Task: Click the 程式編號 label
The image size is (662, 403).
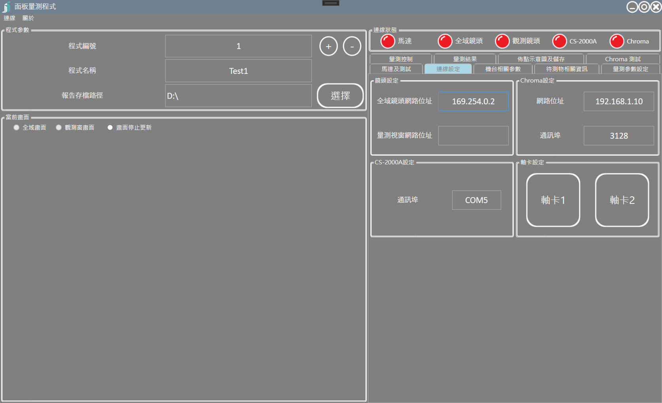Action: click(x=82, y=46)
